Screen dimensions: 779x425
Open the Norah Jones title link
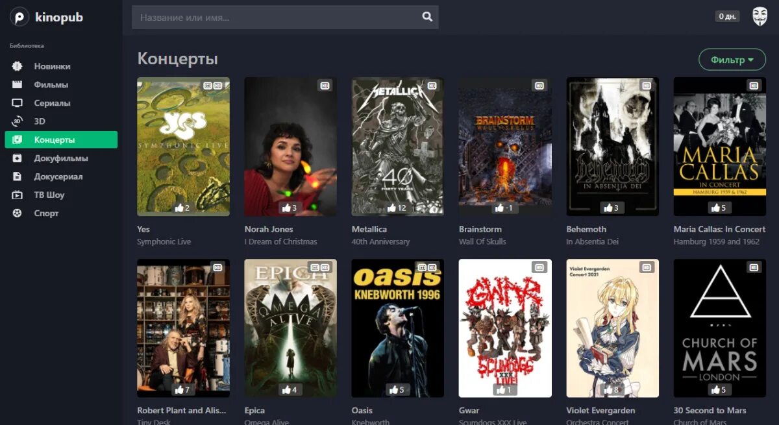pos(269,229)
